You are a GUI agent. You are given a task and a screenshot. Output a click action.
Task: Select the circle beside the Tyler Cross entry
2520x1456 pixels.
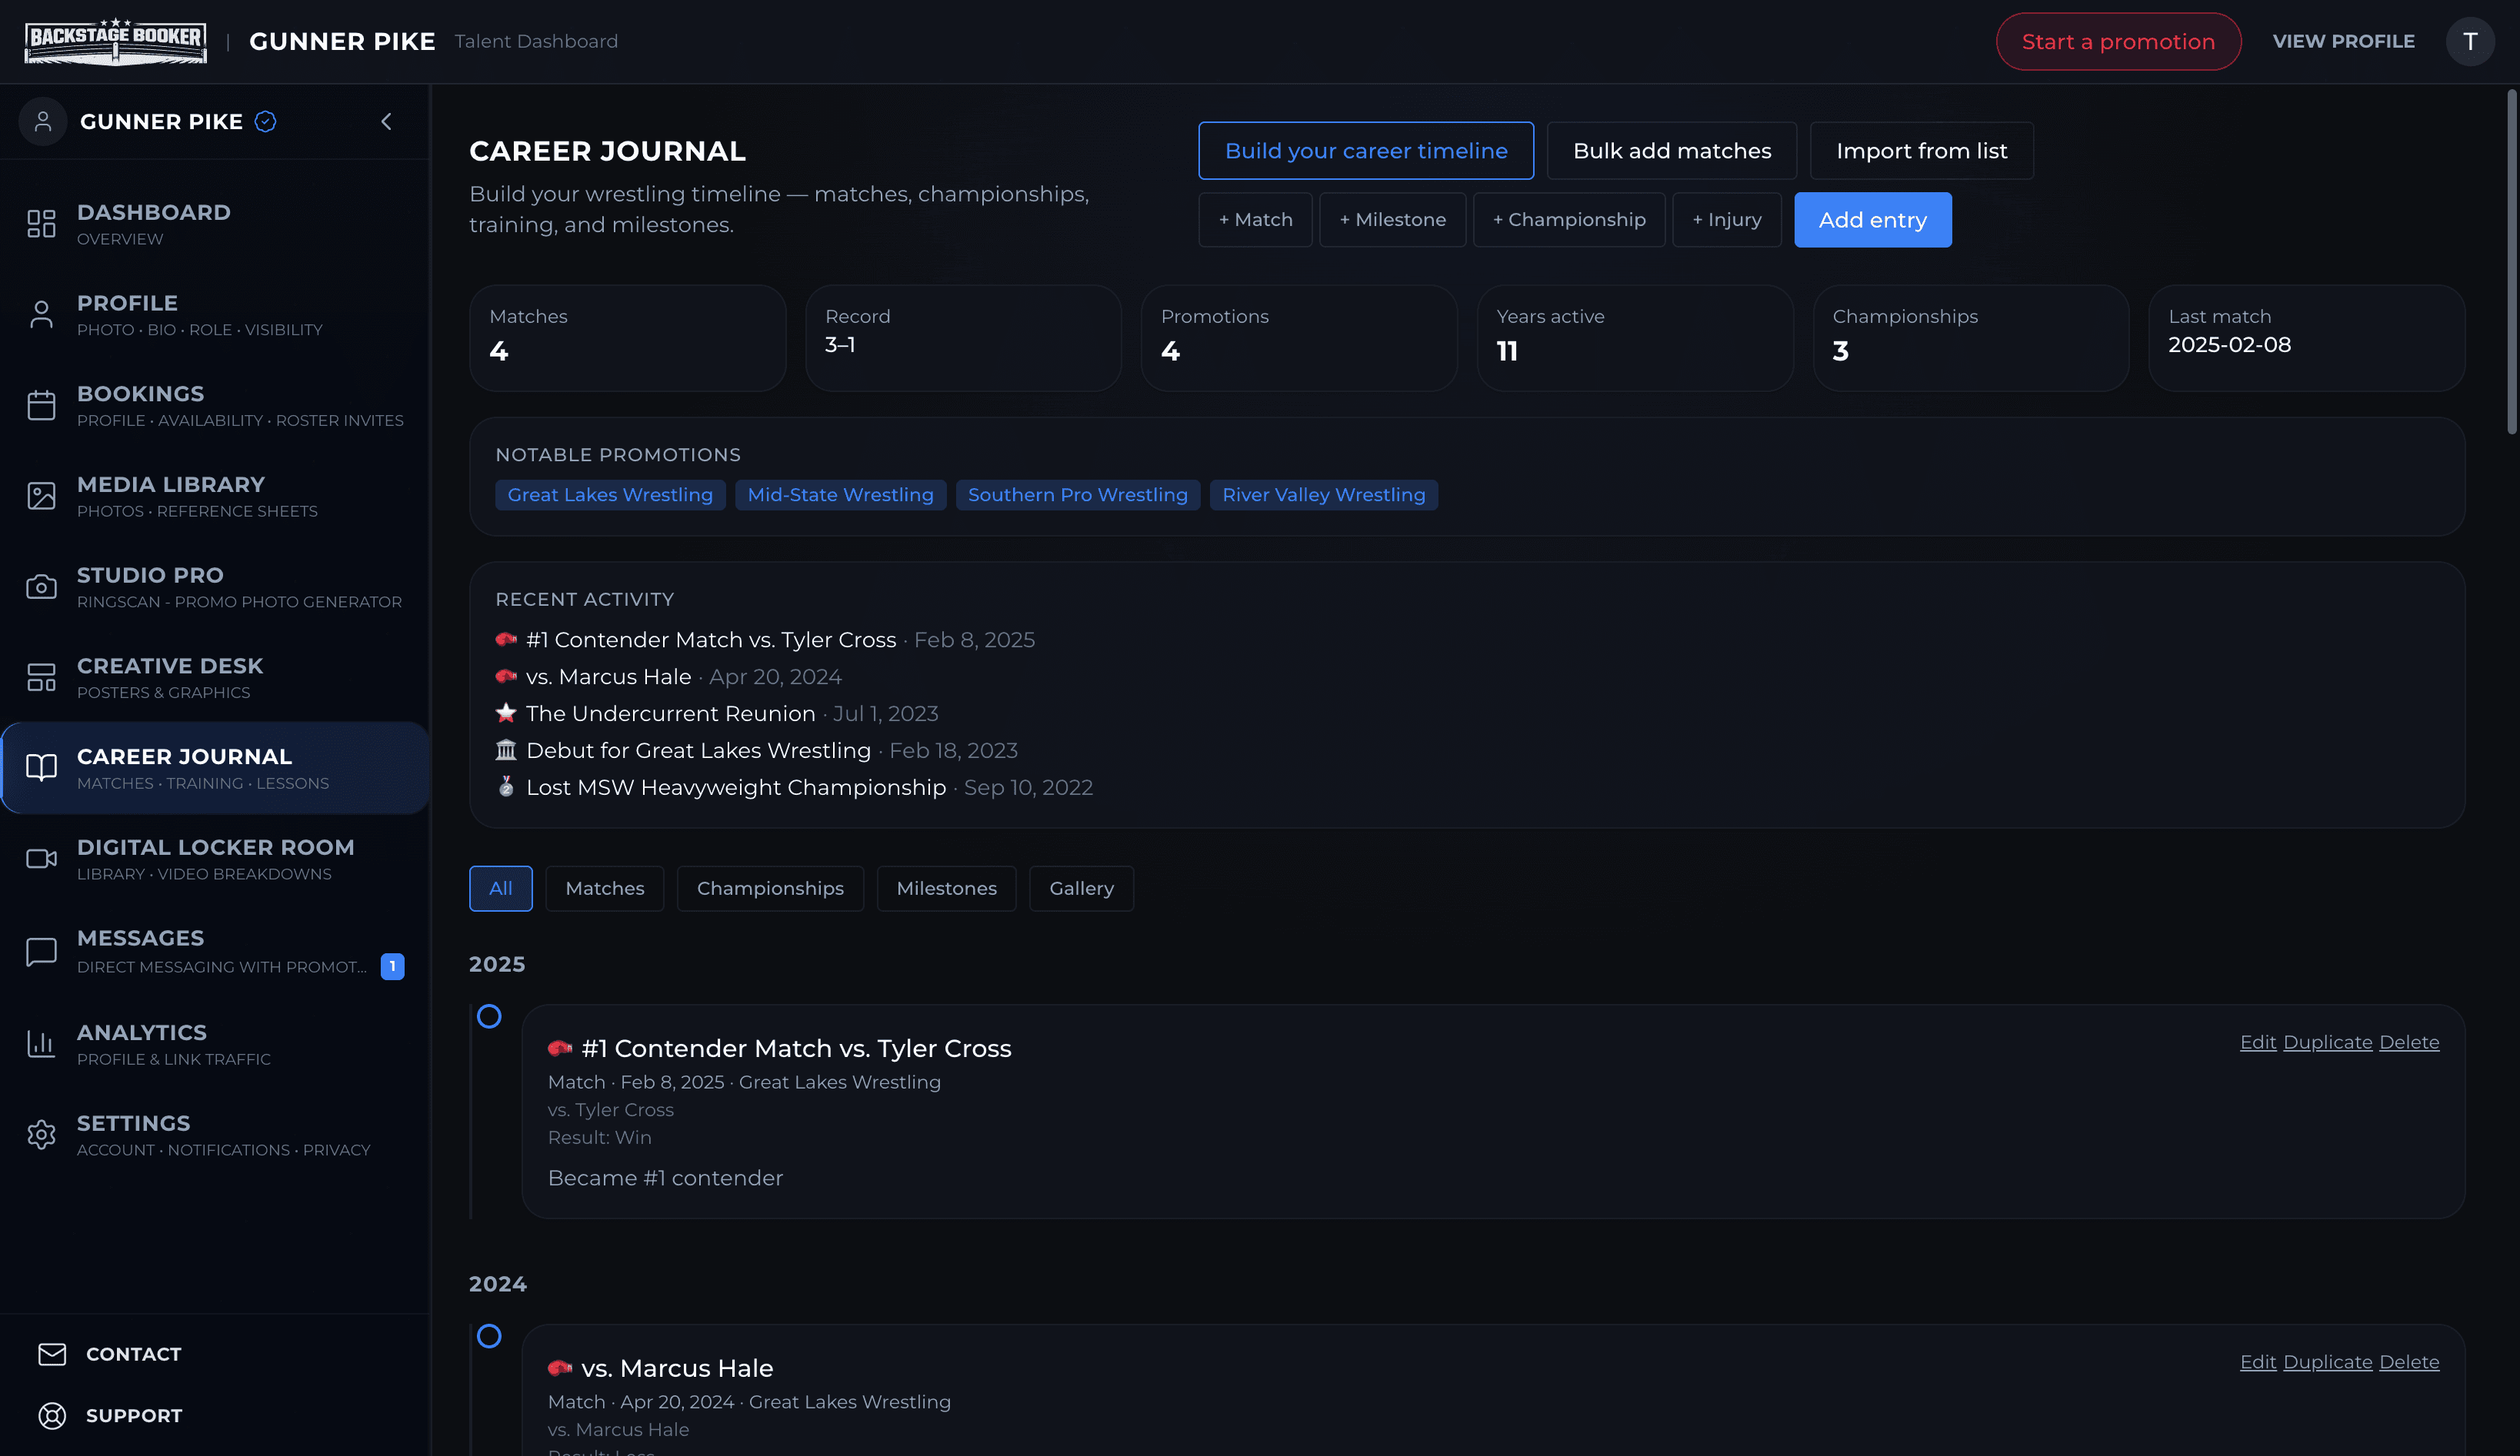tap(490, 1016)
